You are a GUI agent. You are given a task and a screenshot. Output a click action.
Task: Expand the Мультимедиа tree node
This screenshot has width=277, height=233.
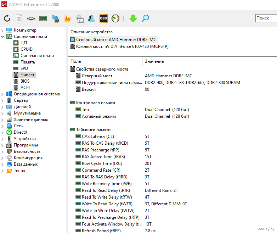click(2, 113)
